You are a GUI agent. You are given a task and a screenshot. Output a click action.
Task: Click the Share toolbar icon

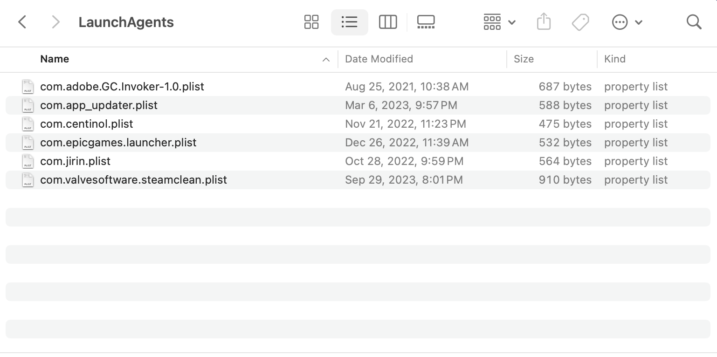544,22
